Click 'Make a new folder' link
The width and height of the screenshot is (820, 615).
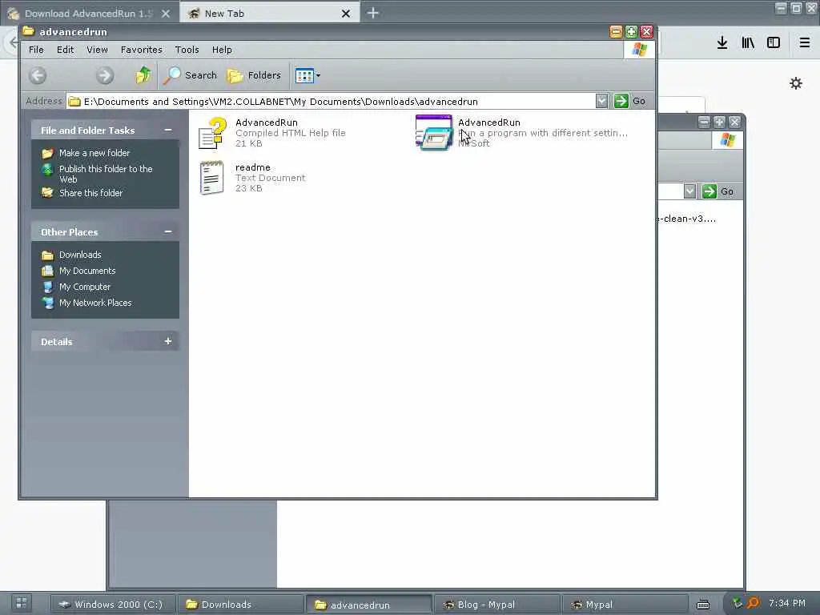94,153
